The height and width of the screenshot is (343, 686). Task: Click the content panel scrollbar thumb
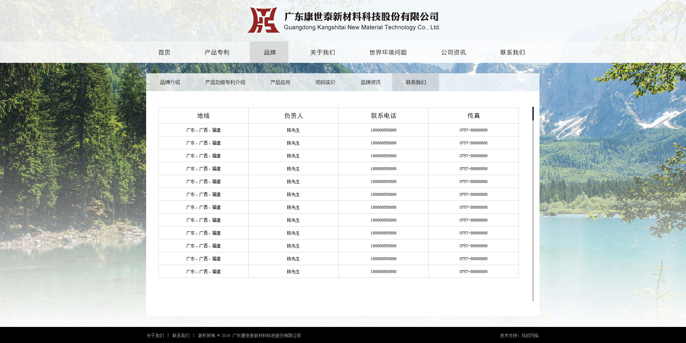point(533,114)
